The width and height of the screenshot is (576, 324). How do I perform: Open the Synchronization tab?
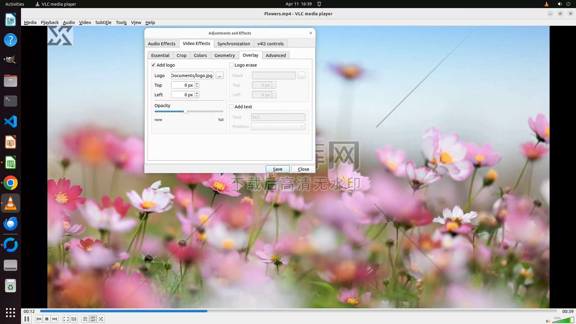233,43
